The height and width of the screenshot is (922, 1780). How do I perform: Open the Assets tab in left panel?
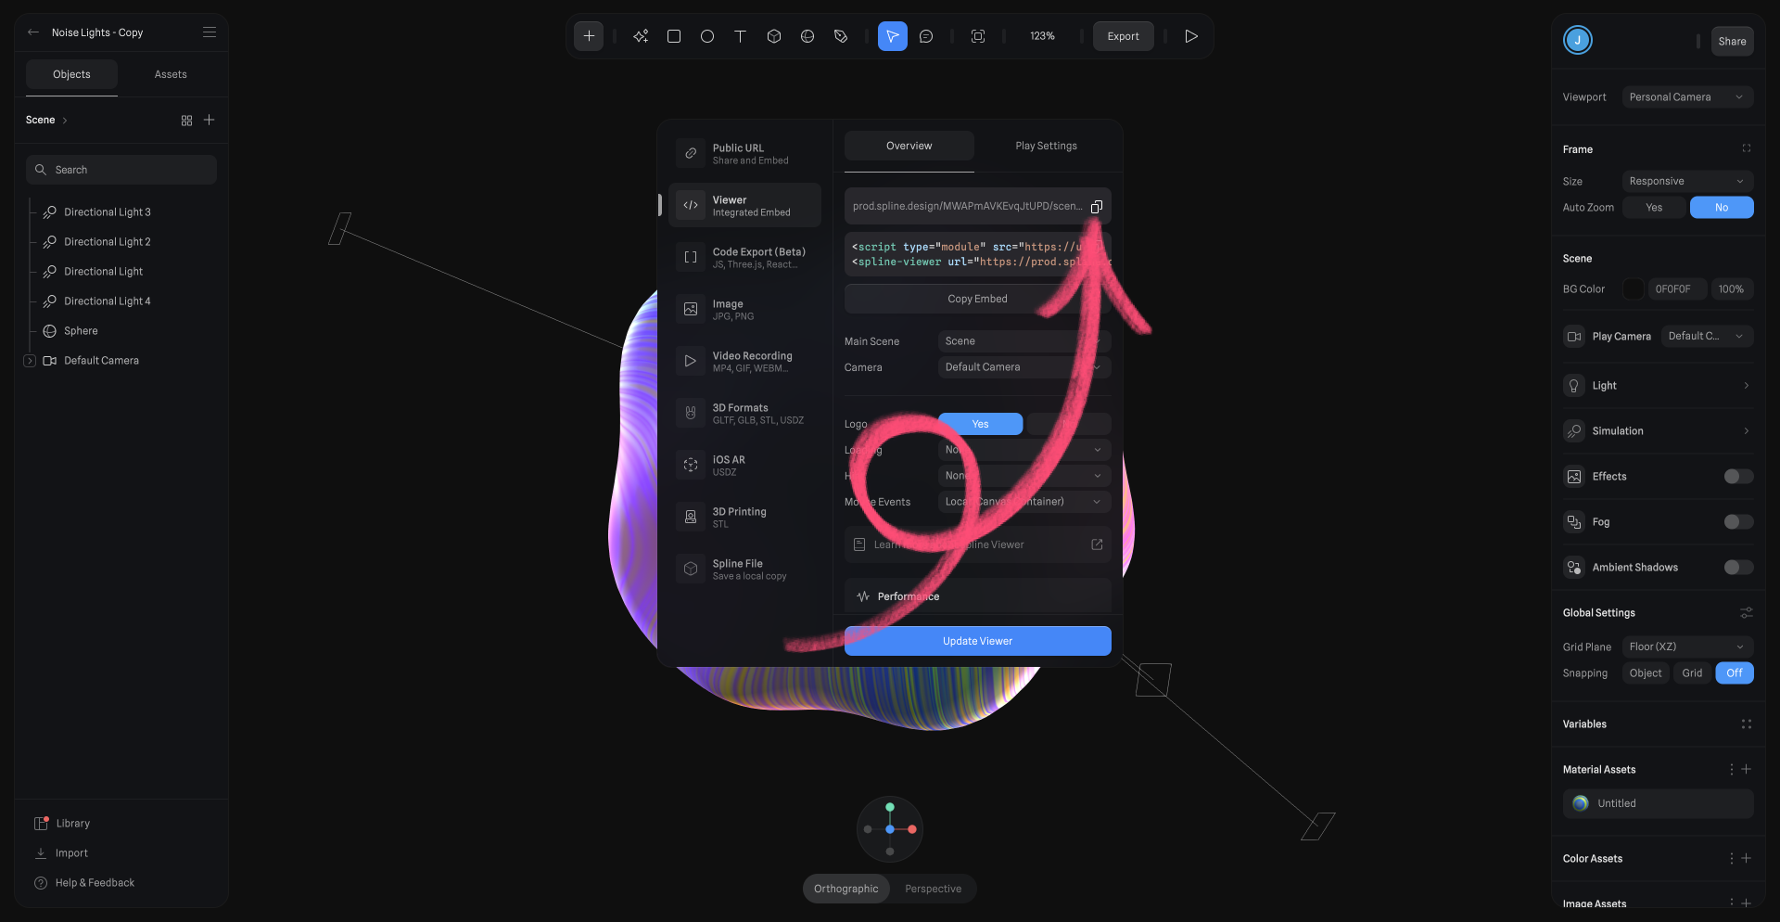pos(171,74)
